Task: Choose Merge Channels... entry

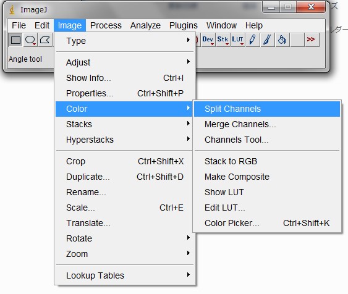Action: (267, 124)
